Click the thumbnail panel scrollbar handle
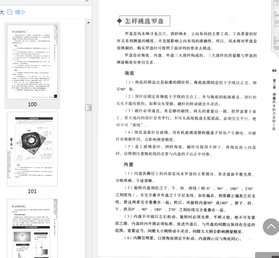279x258 pixels. 88,107
